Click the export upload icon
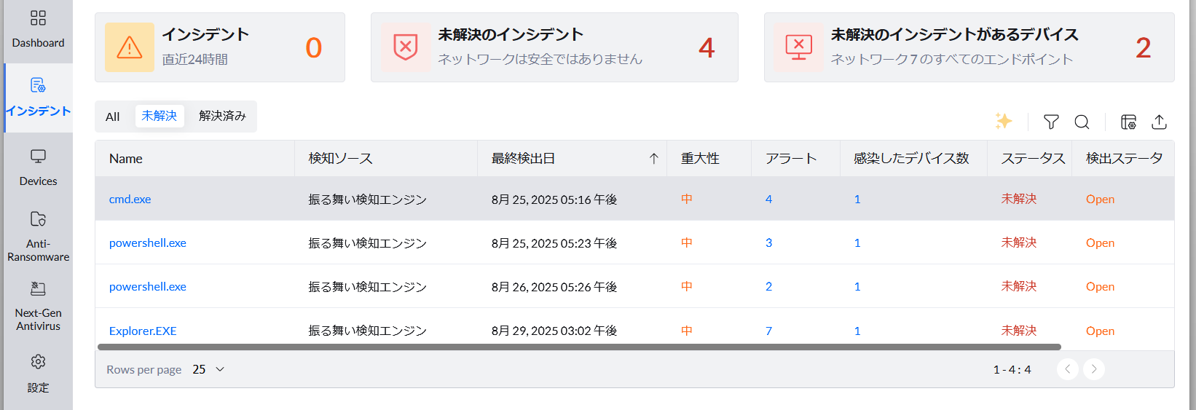The width and height of the screenshot is (1196, 410). pyautogui.click(x=1159, y=122)
